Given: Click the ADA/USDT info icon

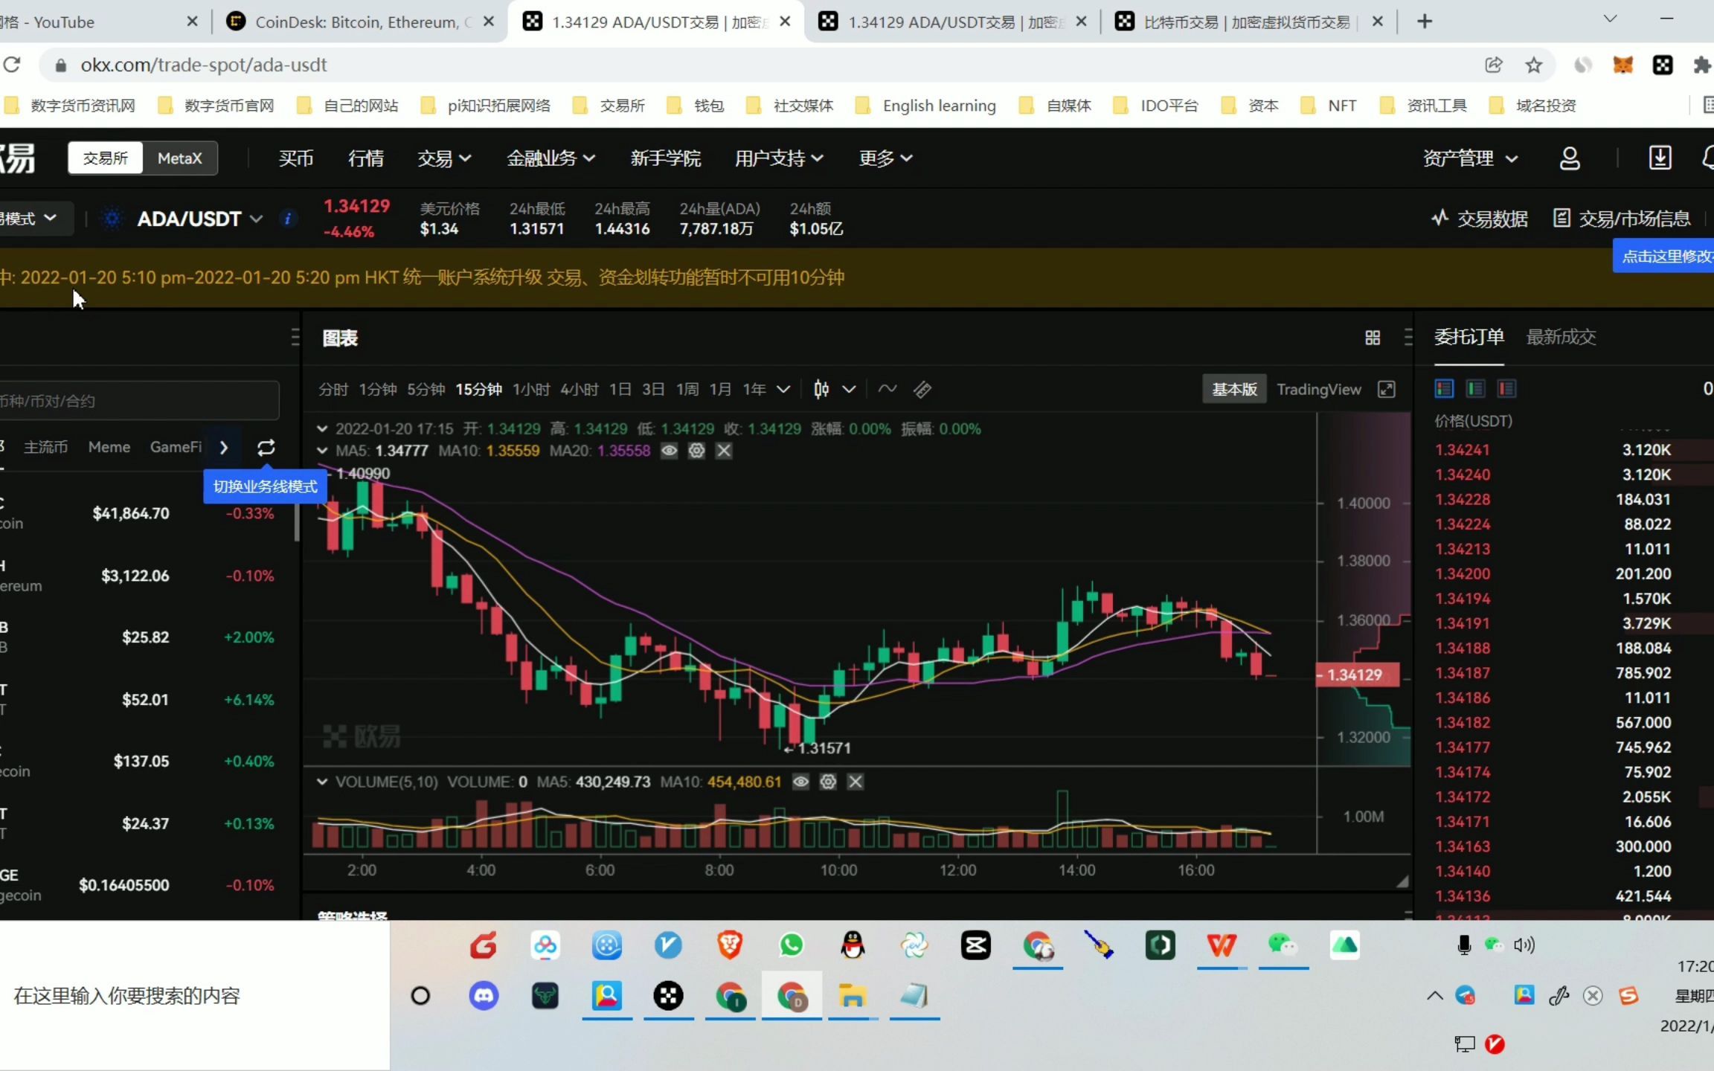Looking at the screenshot, I should click(x=287, y=219).
